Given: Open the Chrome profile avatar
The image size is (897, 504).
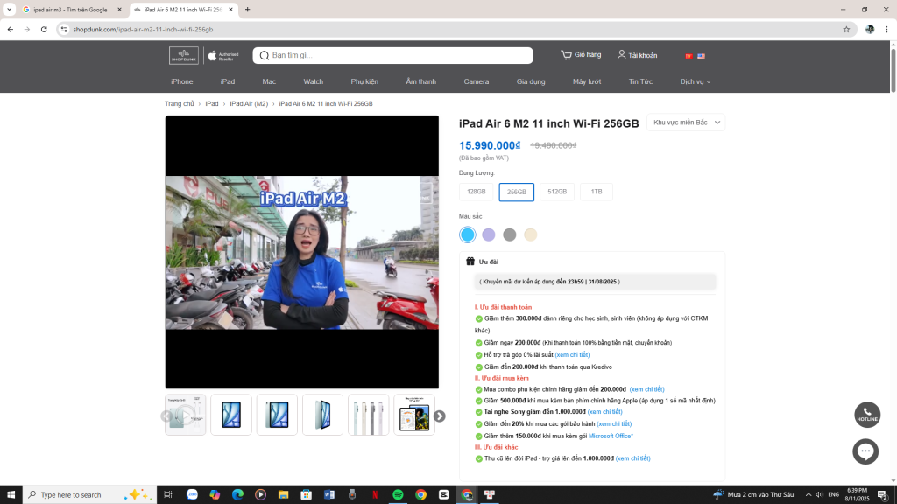Looking at the screenshot, I should click(x=870, y=29).
